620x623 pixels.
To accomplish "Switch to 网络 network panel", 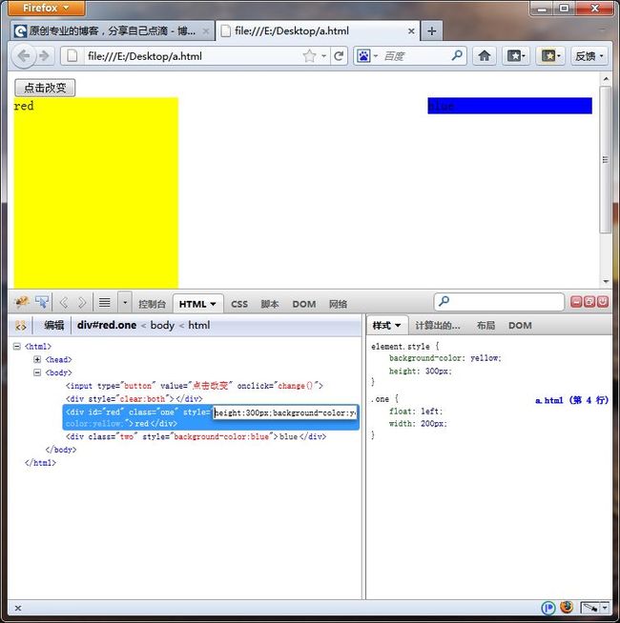I will pos(338,304).
